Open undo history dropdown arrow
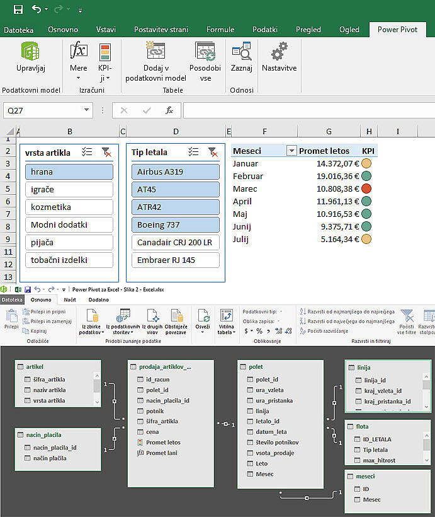435x517 pixels. (46, 9)
